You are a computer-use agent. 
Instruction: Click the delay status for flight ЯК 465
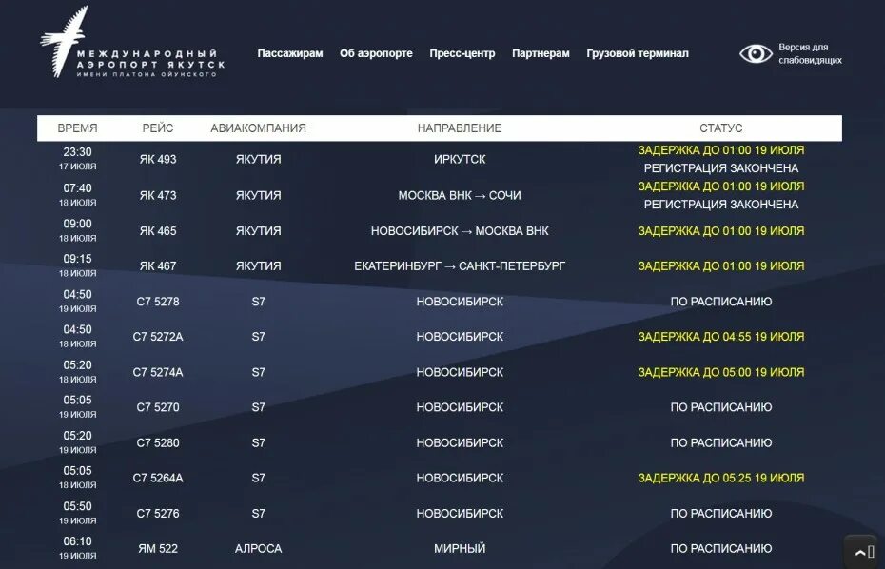click(720, 231)
